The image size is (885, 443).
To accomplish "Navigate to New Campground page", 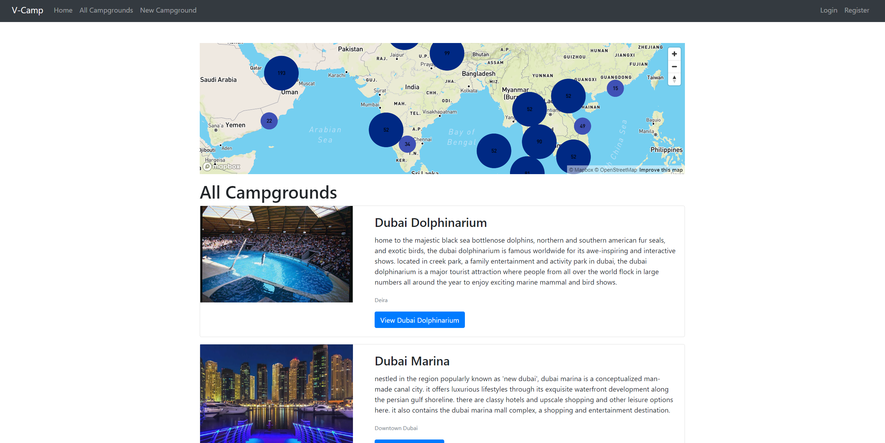I will [x=168, y=10].
